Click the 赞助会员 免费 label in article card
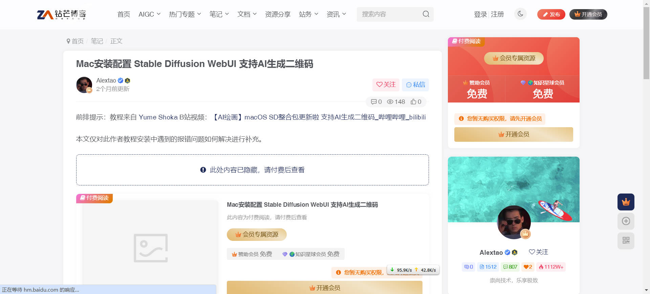Viewport: 650px width, 294px height. 252,254
